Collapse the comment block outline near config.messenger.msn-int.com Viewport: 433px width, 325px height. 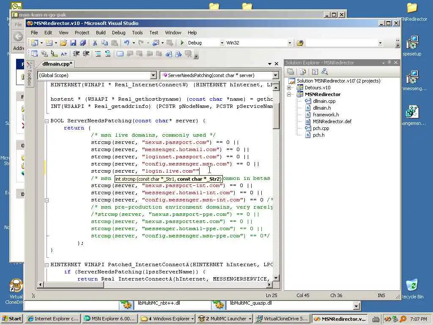click(x=47, y=200)
